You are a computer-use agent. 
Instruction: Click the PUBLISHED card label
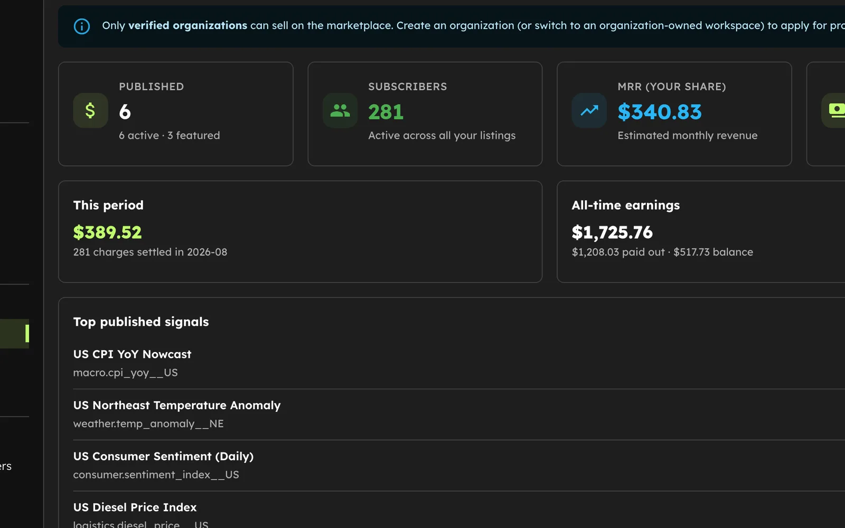click(151, 87)
